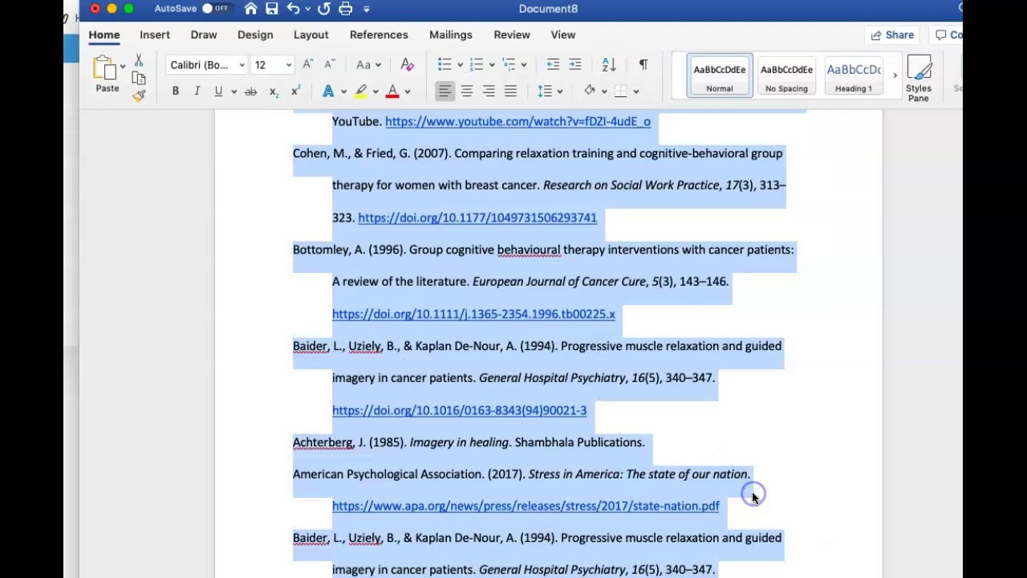
Task: Follow the doi.org 10.1177 link
Action: click(x=477, y=218)
